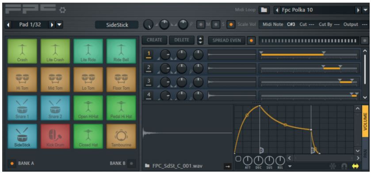
Task: Select the Floor Tom pad
Action: [121, 80]
